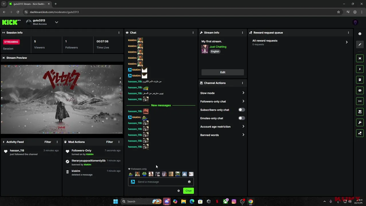
Task: Open the info icon in right sidebar
Action: [360, 34]
